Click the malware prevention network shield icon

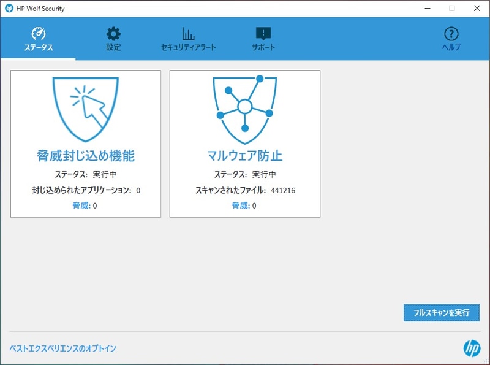[x=245, y=108]
